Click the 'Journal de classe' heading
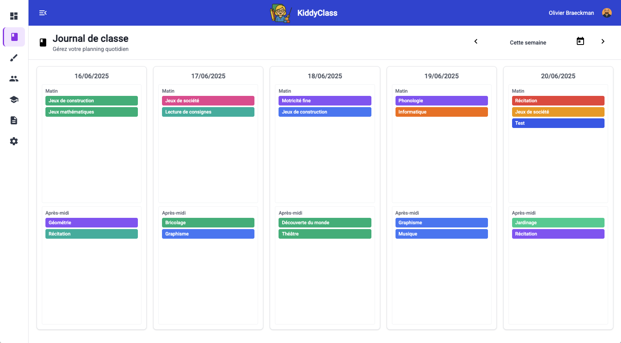621x343 pixels. click(x=90, y=39)
